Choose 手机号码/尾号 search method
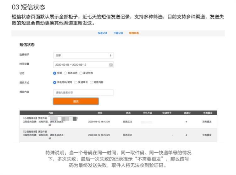Screen dimensions: 236x175 coord(55,82)
